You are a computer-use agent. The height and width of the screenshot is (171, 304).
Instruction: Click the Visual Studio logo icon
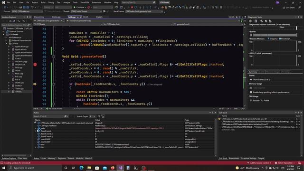pos(3,2)
